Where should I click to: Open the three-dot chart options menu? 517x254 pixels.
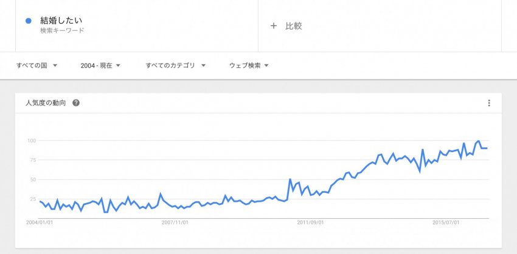pos(488,103)
